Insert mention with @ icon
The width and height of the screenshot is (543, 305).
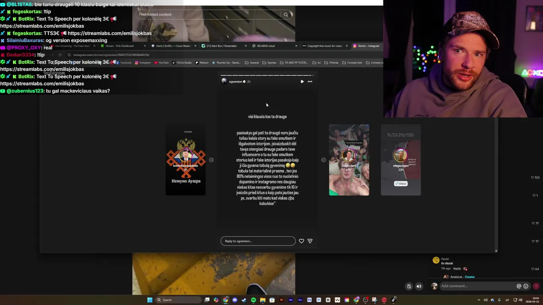518,286
